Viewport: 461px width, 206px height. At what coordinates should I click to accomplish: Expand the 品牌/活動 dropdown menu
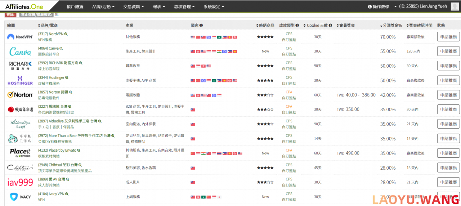(103, 6)
